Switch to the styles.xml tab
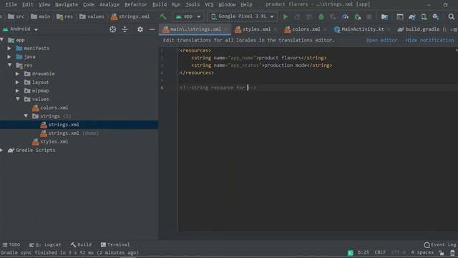Screen dimensions: 458x258 tap(256, 29)
